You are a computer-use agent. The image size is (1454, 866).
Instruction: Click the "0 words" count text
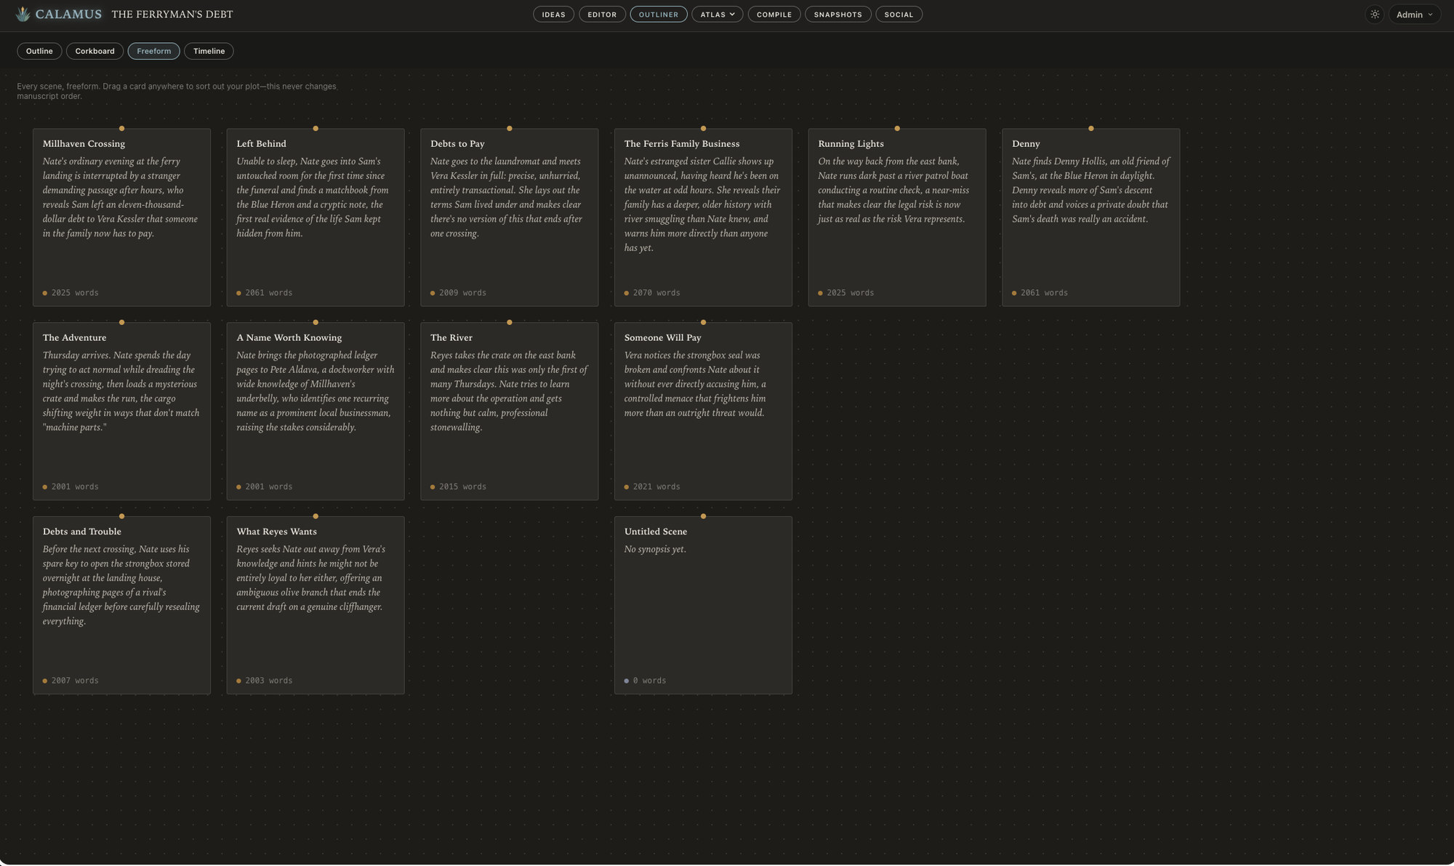[649, 681]
